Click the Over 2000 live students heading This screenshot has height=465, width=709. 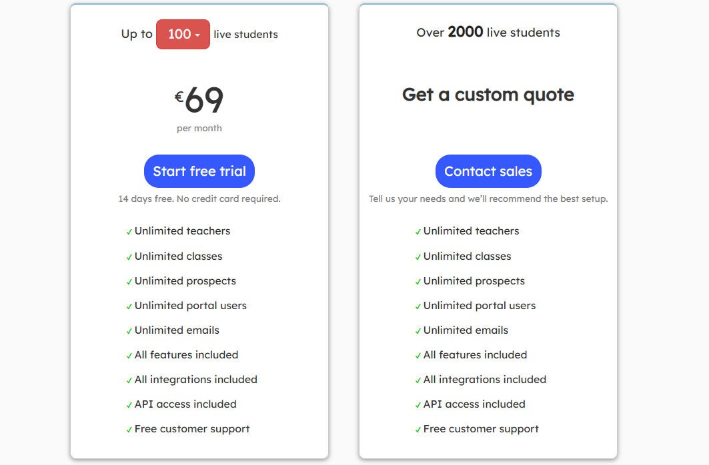[488, 32]
